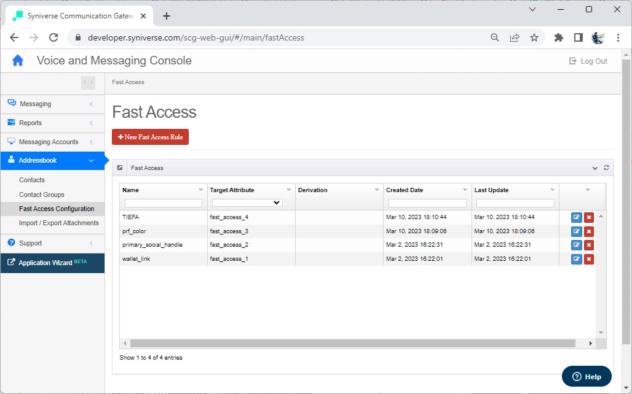Open the Derivation column menu arrow
The height and width of the screenshot is (394, 632).
tap(376, 190)
